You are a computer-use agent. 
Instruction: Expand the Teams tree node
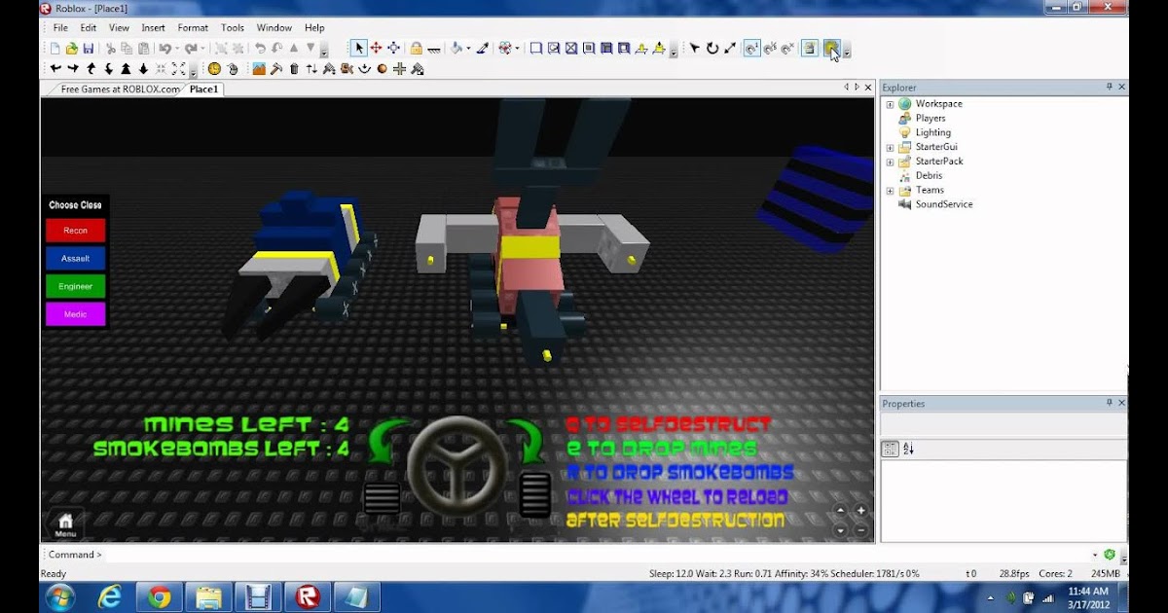(890, 191)
